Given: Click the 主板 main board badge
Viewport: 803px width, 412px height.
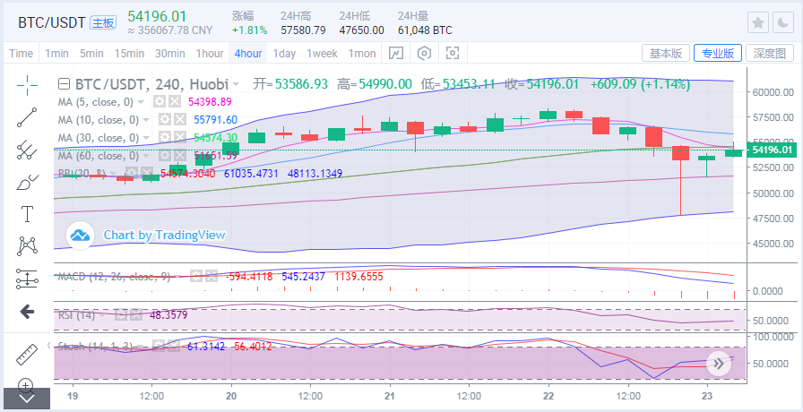Looking at the screenshot, I should [x=103, y=22].
